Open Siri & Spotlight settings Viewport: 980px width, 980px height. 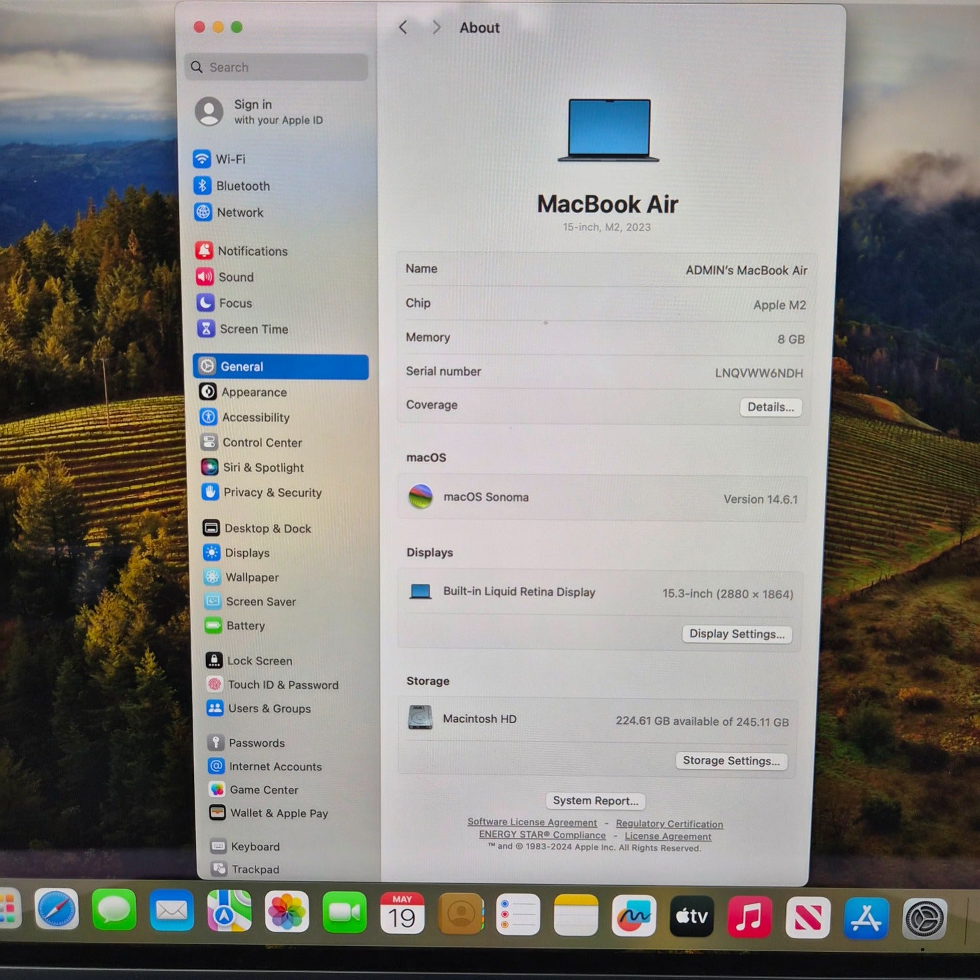253,467
